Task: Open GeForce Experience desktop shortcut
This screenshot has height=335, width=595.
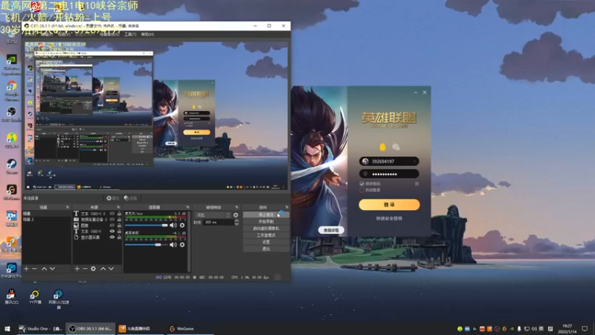Action: [11, 64]
